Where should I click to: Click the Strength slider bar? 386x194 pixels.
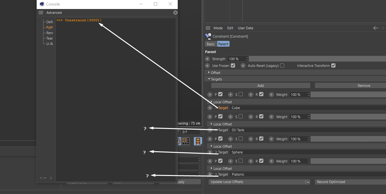pyautogui.click(x=317, y=59)
